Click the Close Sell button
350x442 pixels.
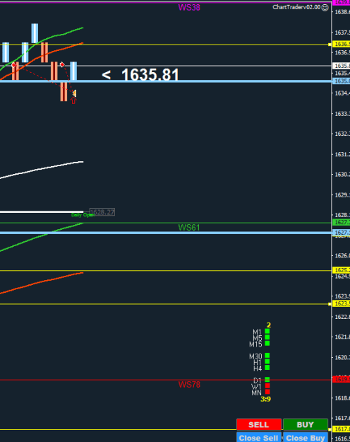(x=259, y=438)
